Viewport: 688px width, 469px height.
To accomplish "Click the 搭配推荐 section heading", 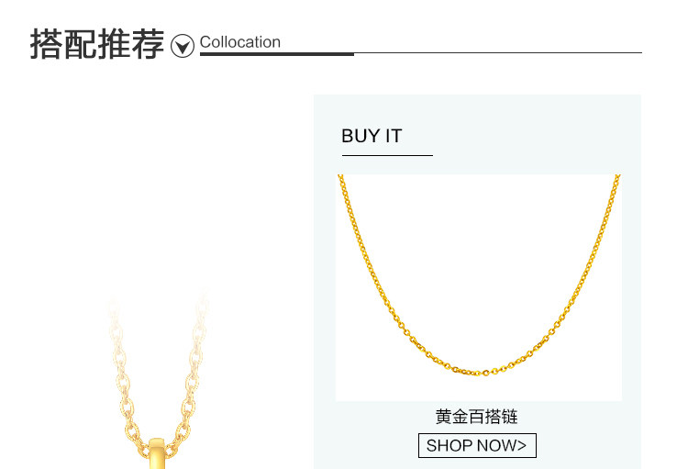I will coord(97,44).
